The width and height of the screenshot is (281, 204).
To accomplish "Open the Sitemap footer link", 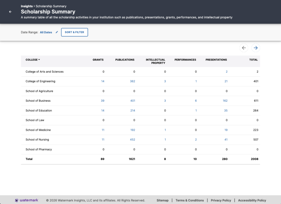I will coord(163,200).
